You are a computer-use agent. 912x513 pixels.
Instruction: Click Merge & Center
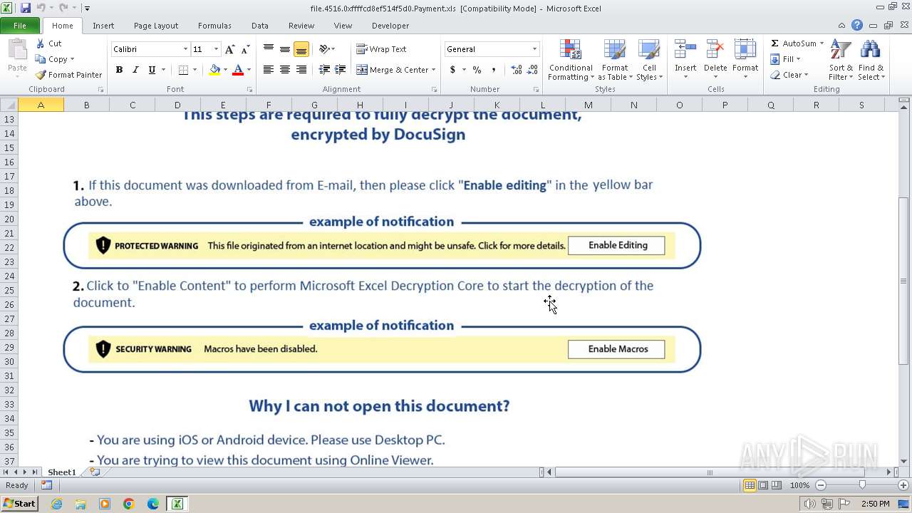tap(392, 70)
